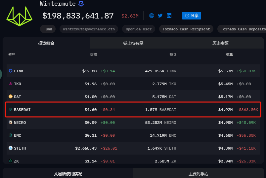This screenshot has width=266, height=178.
Task: Click the 2.583M ZK holding
Action: [165, 161]
